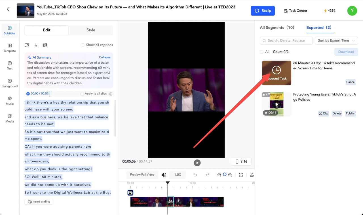363x215 pixels.
Task: Select subtitle 'CA: If you were advising parents here'
Action: point(58,147)
